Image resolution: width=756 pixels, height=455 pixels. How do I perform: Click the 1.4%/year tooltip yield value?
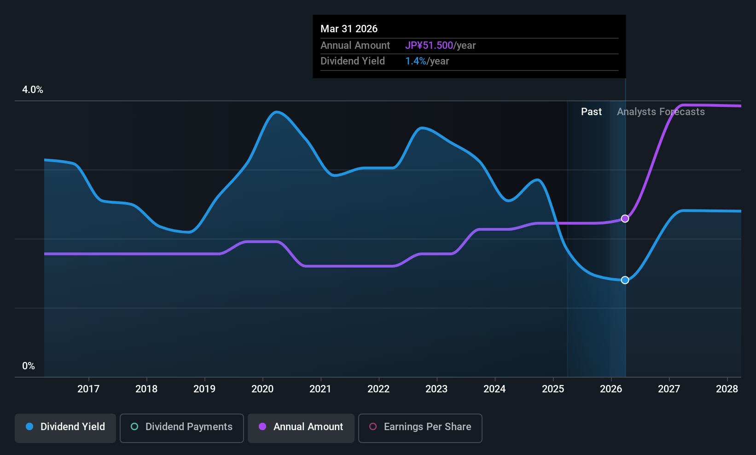click(427, 61)
